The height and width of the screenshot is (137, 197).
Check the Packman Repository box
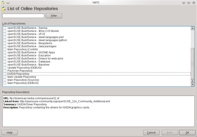5,71
